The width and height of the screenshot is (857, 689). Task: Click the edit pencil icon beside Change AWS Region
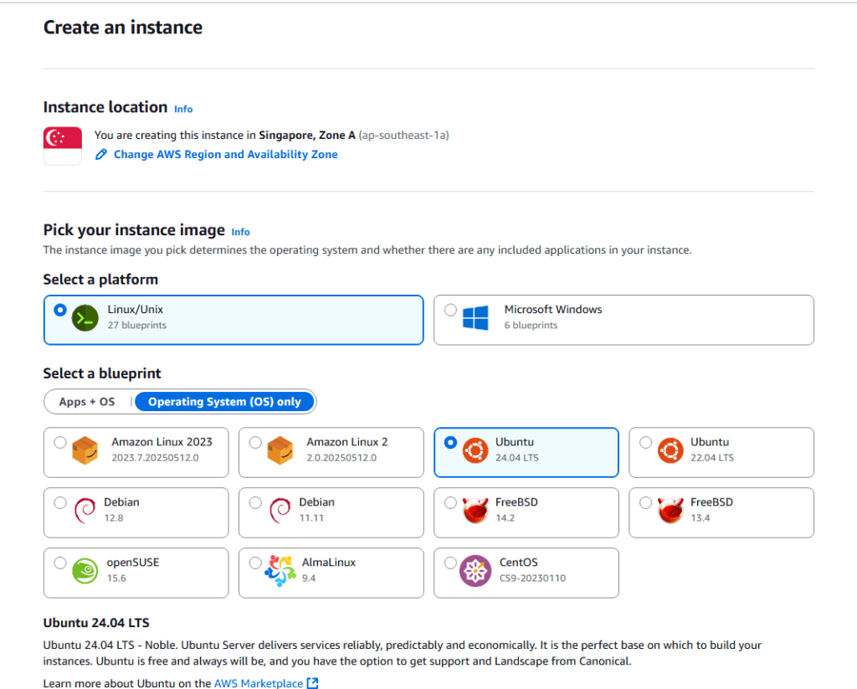(101, 155)
